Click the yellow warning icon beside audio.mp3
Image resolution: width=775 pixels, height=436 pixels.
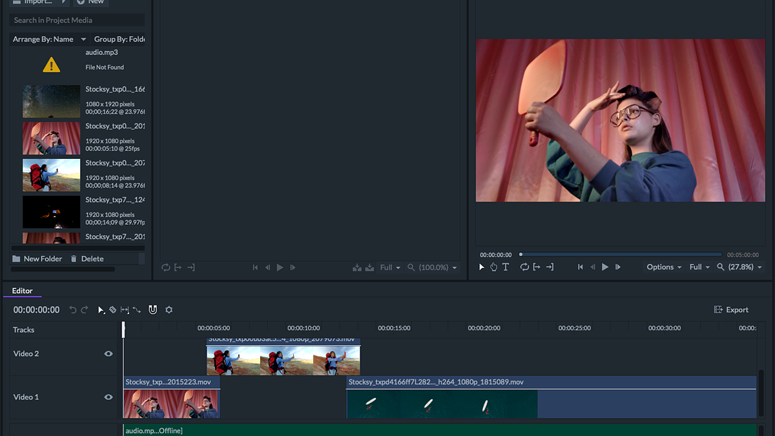point(52,65)
